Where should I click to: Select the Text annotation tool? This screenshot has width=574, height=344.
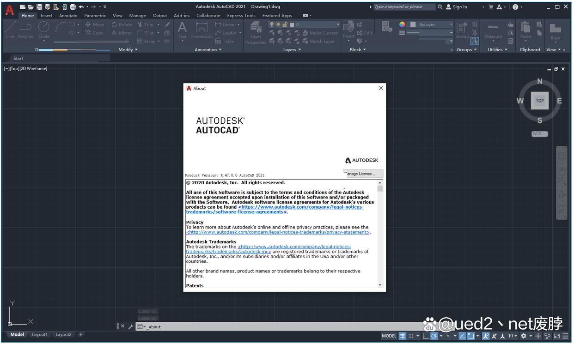tap(183, 30)
